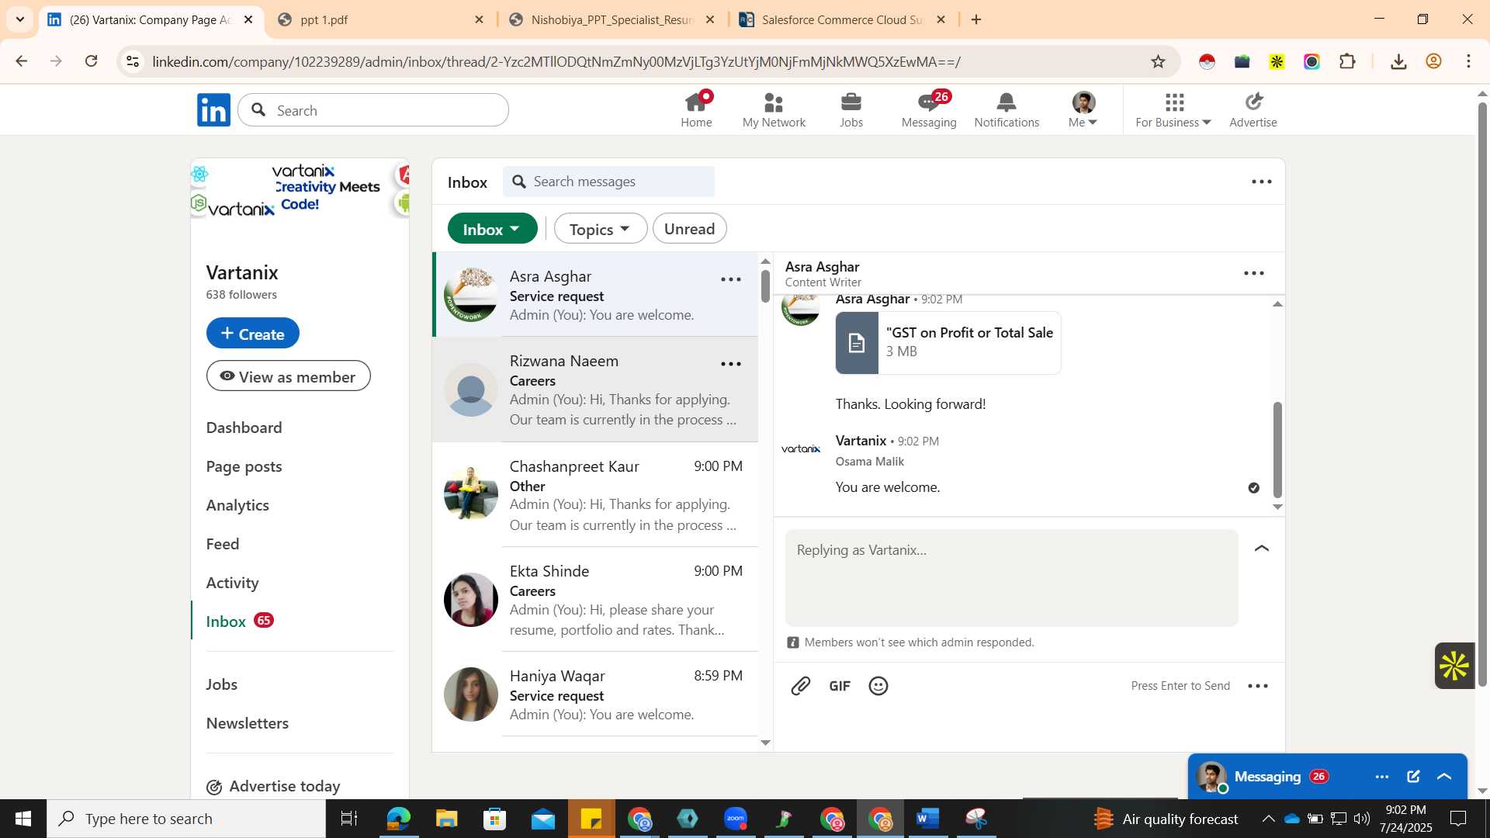Open Asra Asghar conversation header options

[x=1254, y=273]
